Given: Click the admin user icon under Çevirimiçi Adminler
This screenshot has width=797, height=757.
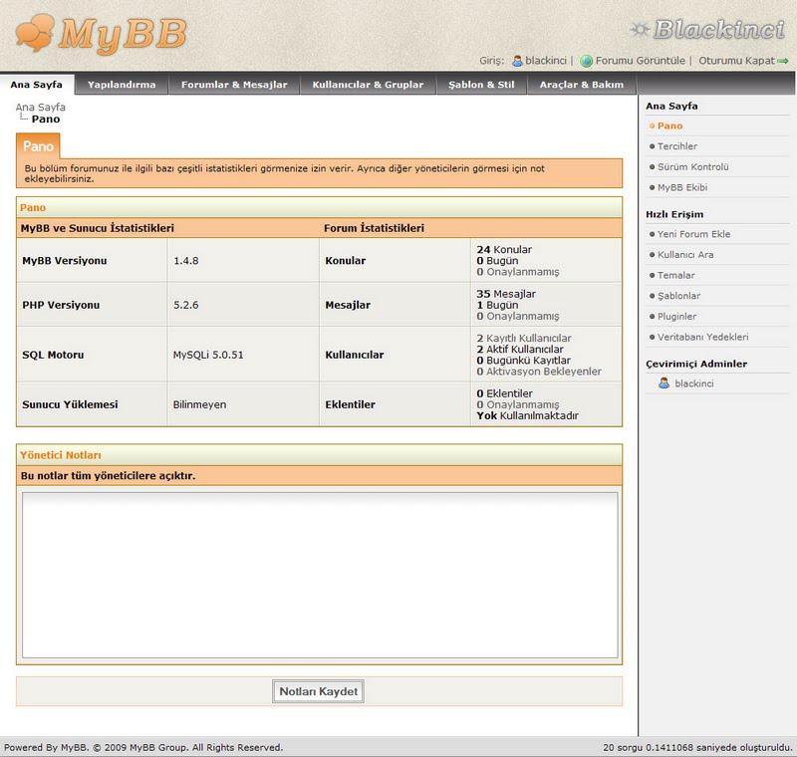Looking at the screenshot, I should tap(664, 383).
